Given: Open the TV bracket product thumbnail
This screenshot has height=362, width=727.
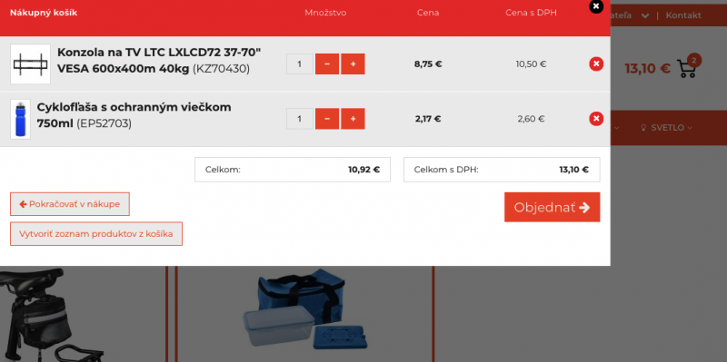Looking at the screenshot, I should 30,64.
